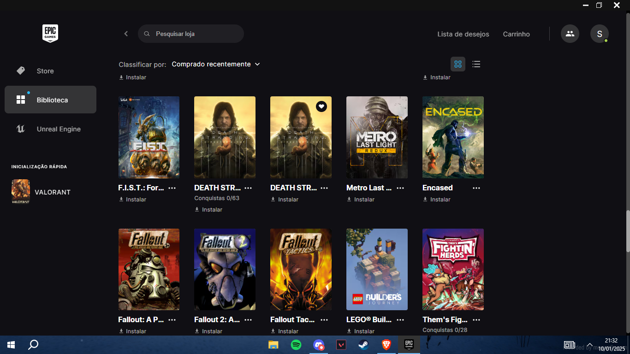Screen dimensions: 630x354
Task: Click Instalar under Fallout Tactics
Action: [285, 331]
